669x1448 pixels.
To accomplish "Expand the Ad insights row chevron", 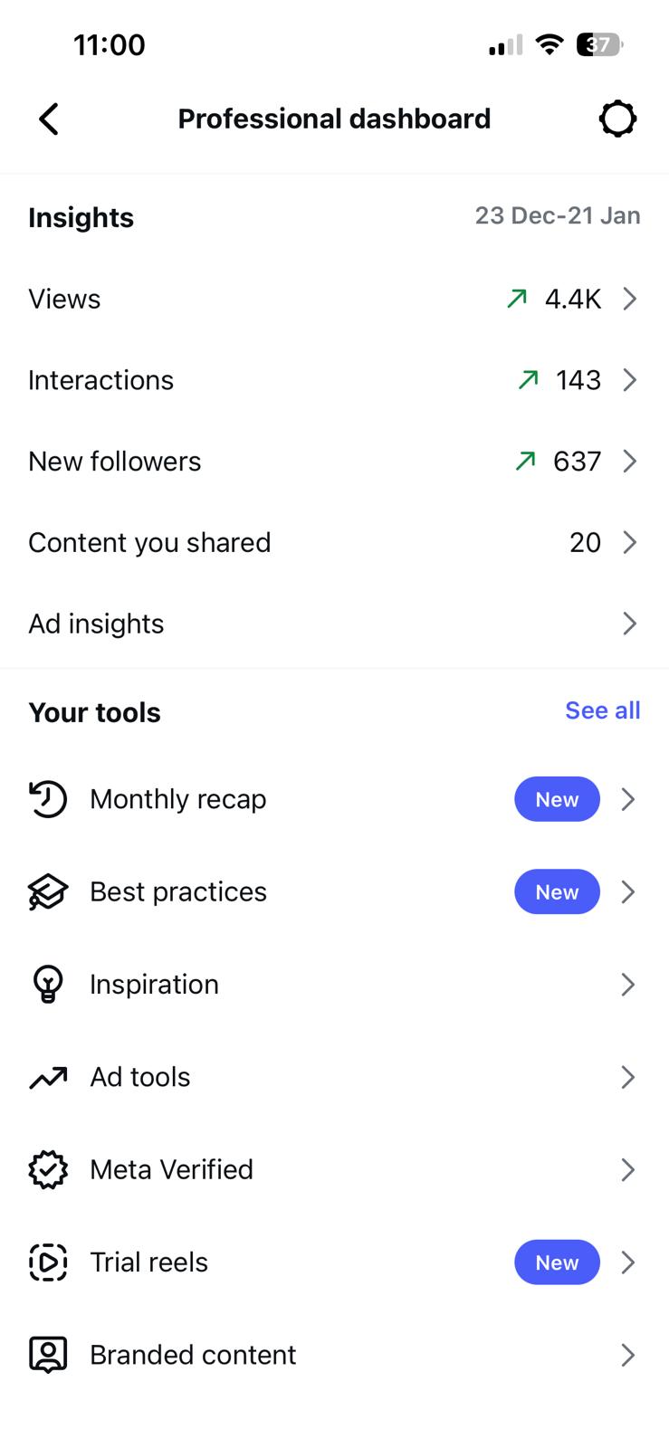I will [630, 623].
